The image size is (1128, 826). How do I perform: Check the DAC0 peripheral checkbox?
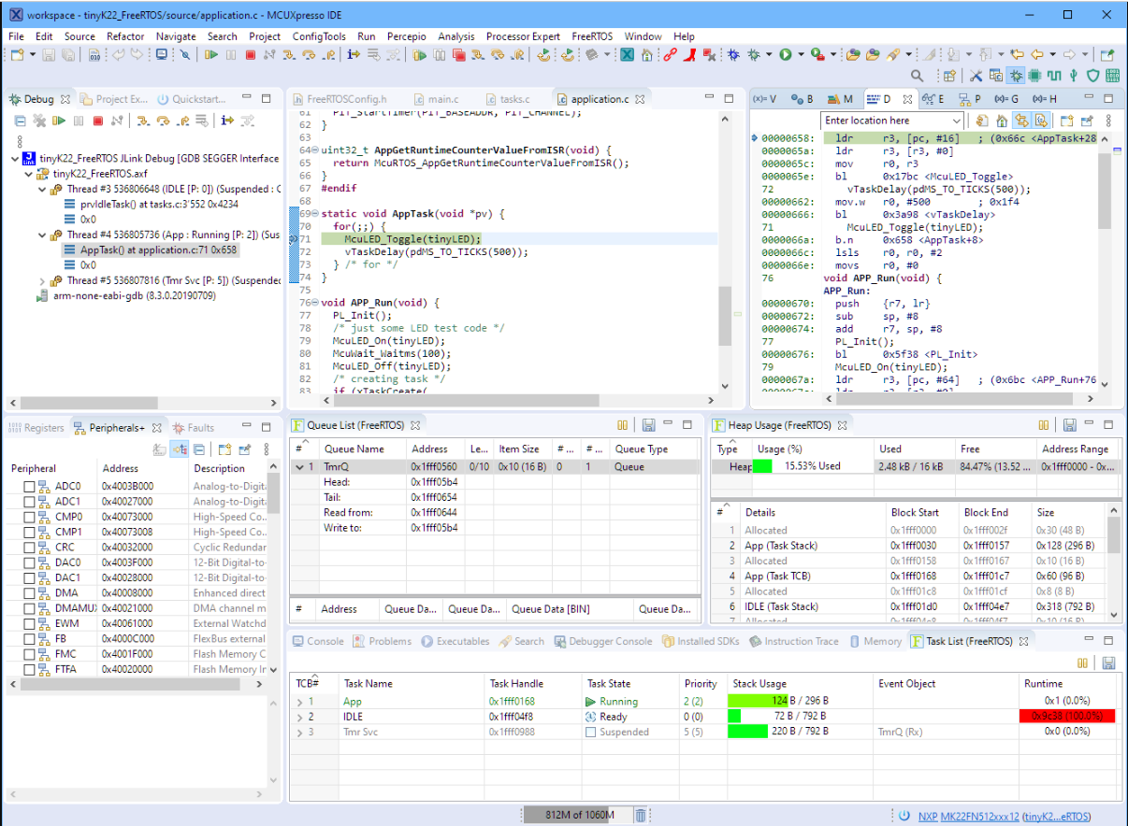coord(29,563)
